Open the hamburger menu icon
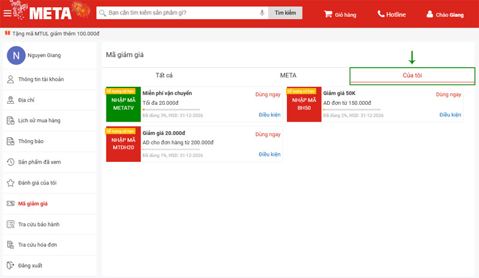479x278 pixels. coord(7,13)
